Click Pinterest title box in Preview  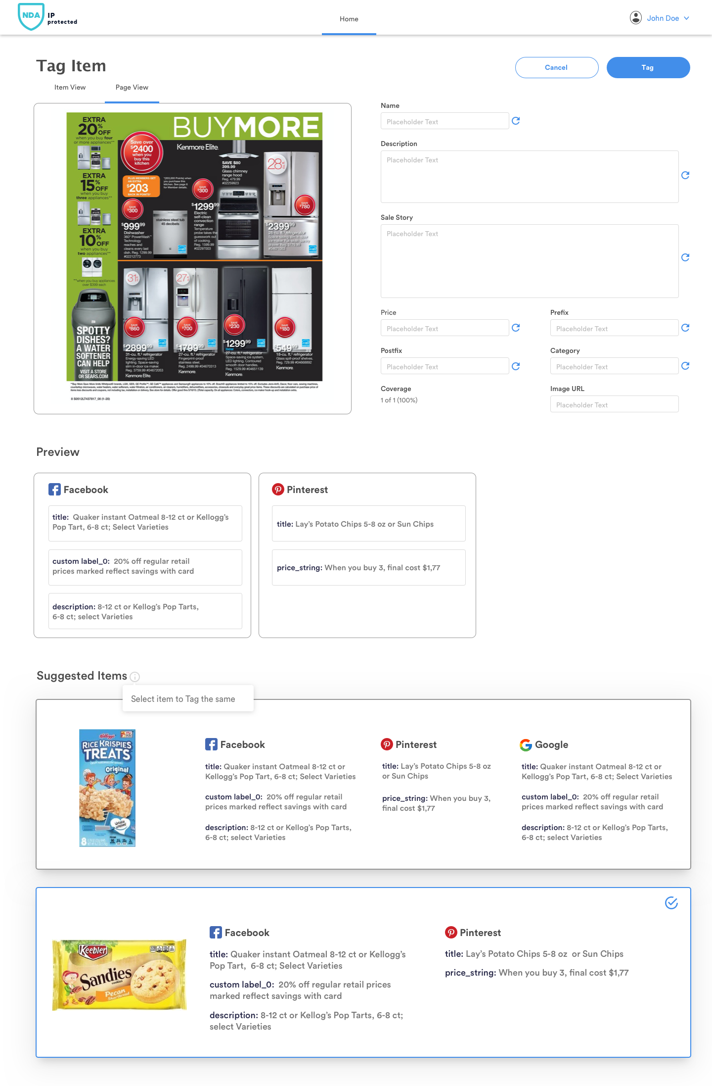(x=369, y=523)
